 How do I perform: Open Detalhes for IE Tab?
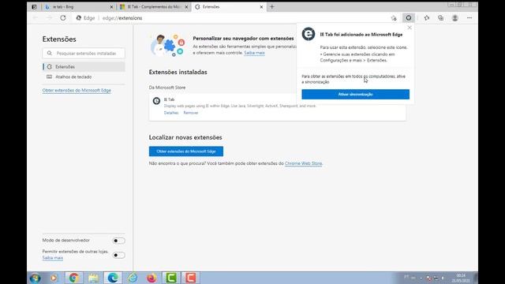(171, 113)
